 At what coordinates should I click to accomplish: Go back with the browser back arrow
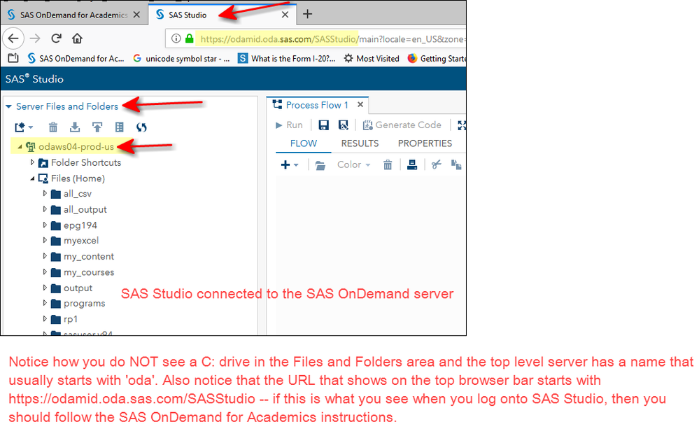point(13,38)
